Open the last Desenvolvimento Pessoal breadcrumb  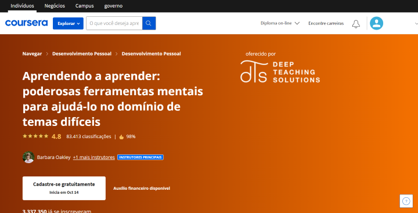(x=151, y=53)
